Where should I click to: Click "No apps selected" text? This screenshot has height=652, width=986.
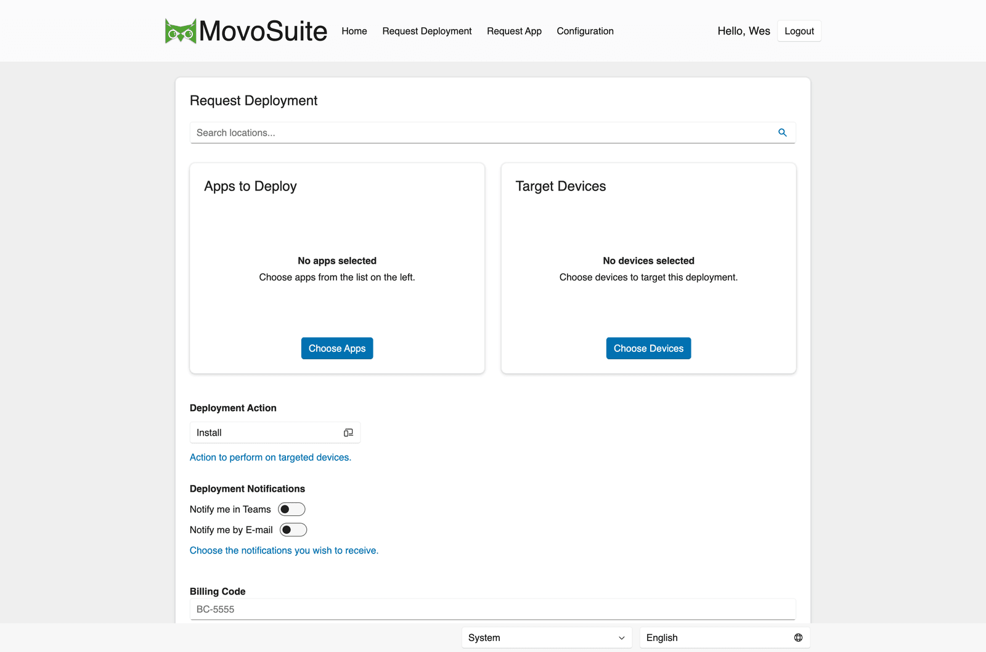(x=337, y=261)
